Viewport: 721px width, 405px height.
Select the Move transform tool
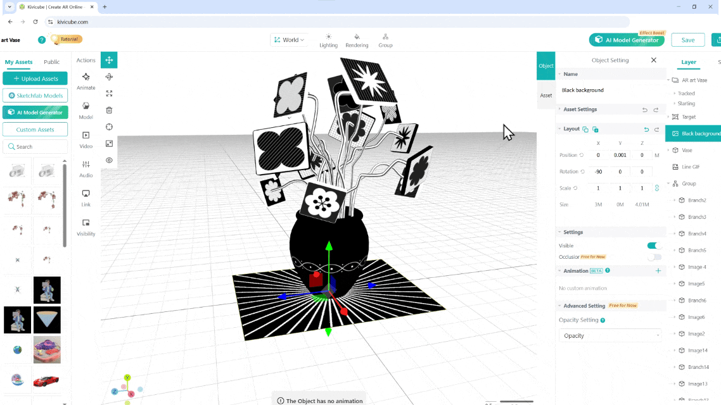(109, 60)
